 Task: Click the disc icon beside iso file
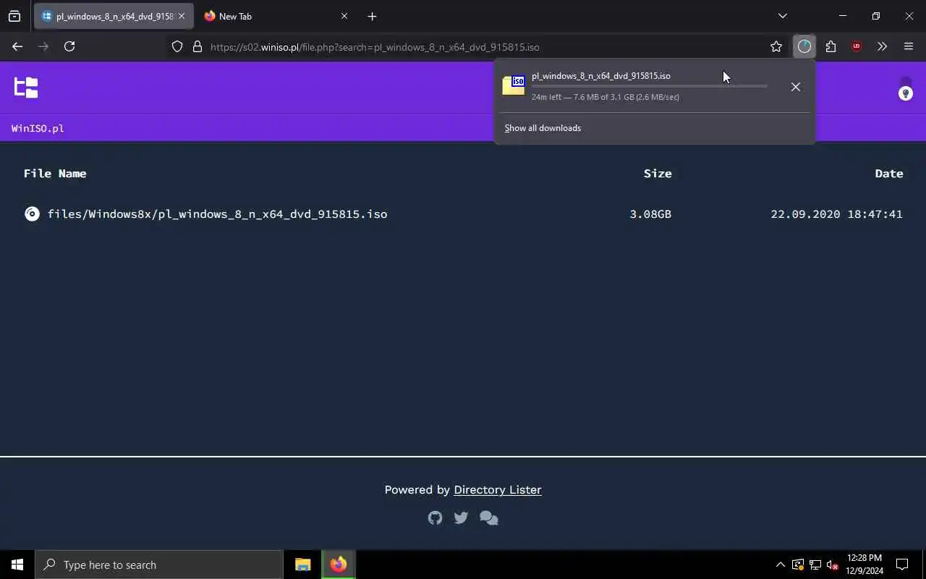tap(32, 214)
